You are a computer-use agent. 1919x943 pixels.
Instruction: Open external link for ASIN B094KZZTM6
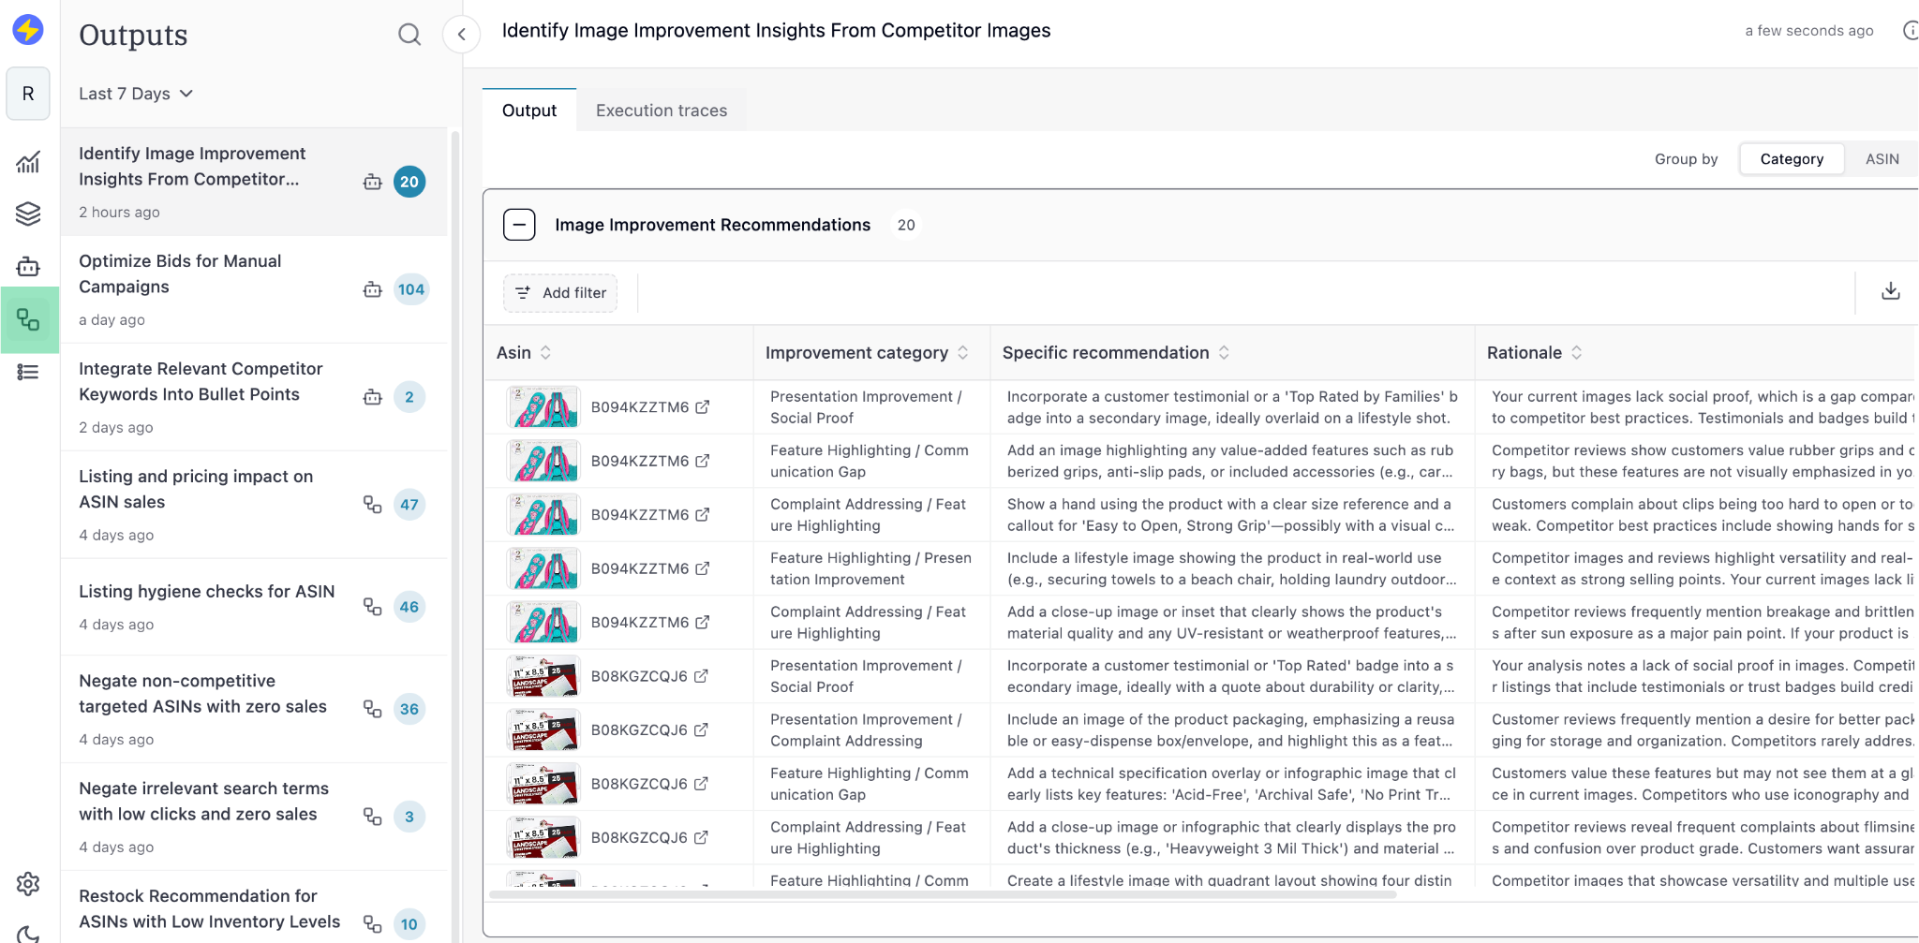704,407
